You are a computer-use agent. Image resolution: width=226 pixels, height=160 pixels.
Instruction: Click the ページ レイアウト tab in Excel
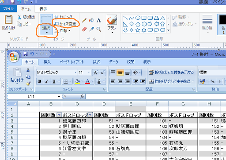pyautogui.click(x=72, y=62)
